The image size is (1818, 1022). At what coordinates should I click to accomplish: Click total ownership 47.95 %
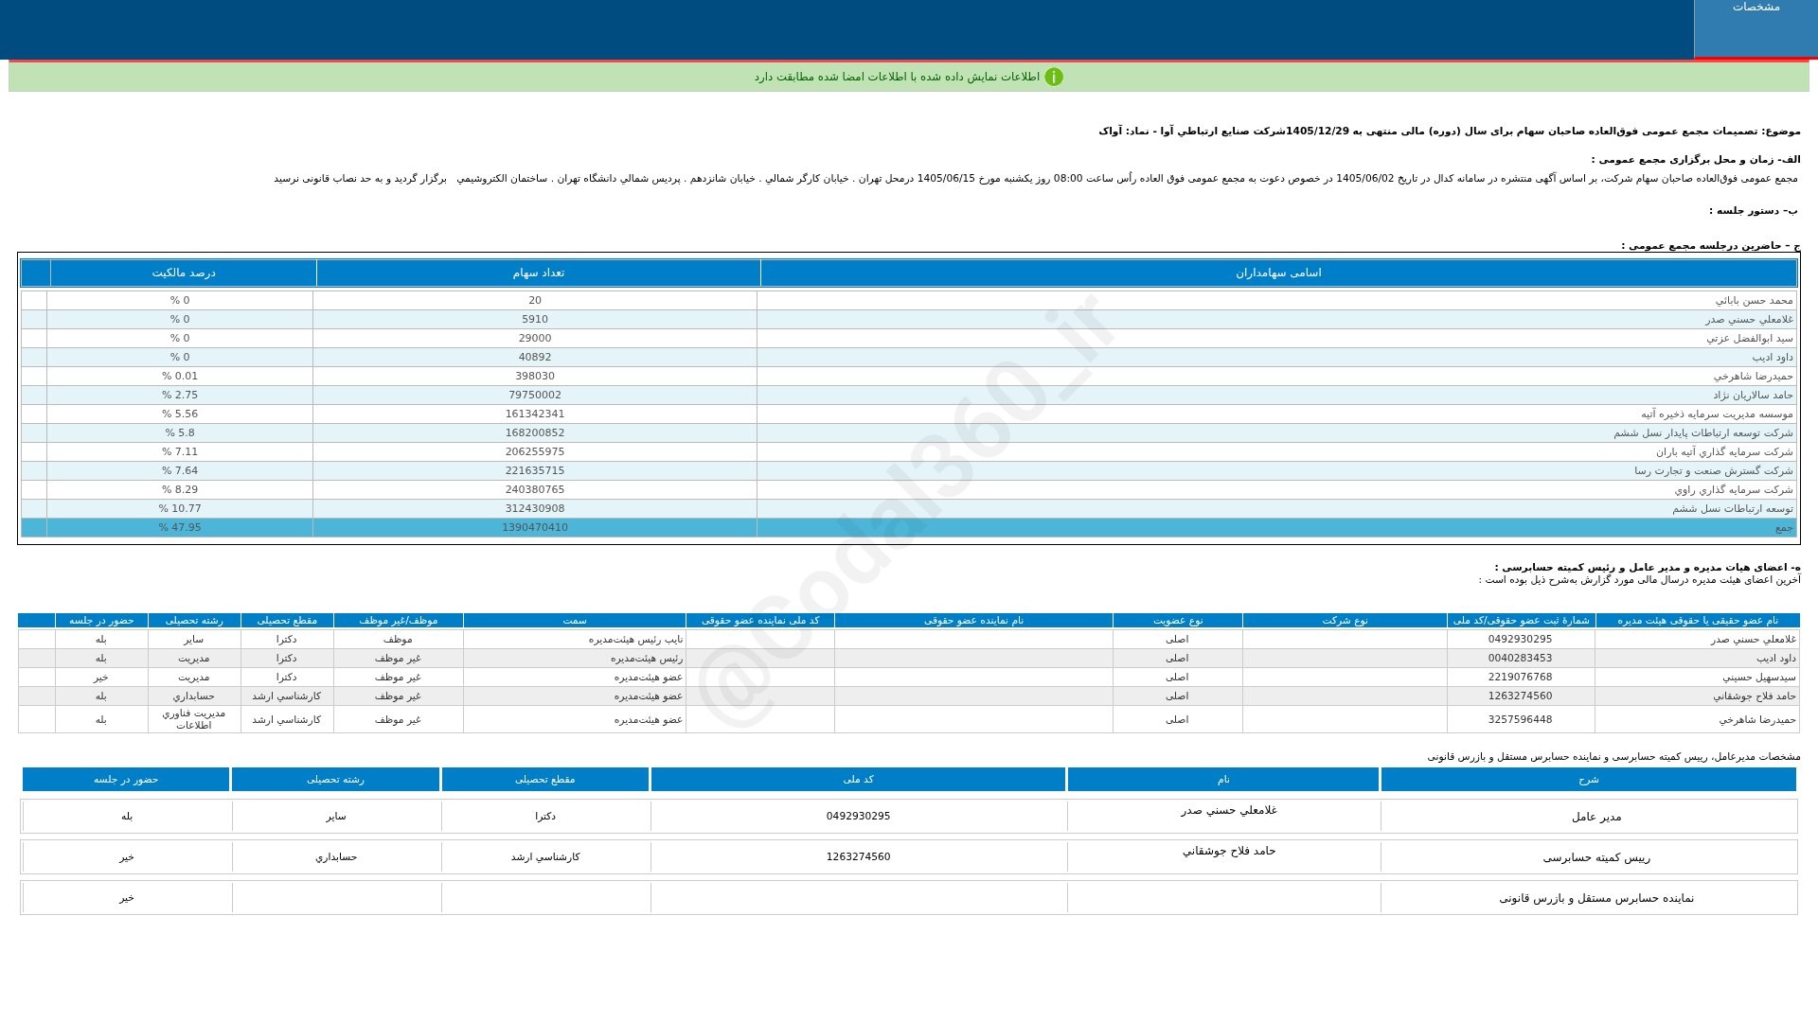pos(180,527)
